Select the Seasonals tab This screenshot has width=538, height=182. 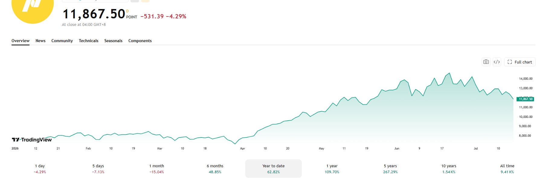click(x=113, y=41)
